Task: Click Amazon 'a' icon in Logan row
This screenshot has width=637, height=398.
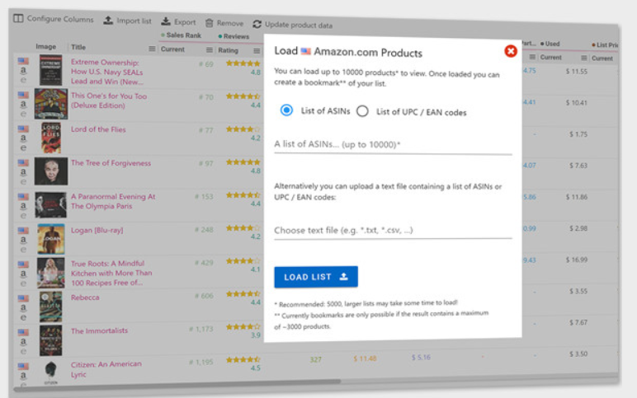Action: point(24,239)
